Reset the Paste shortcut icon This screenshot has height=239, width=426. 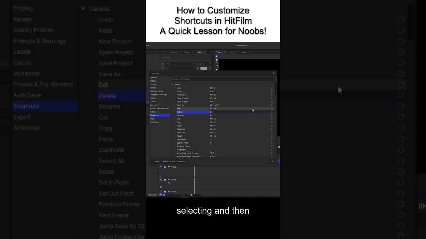pyautogui.click(x=272, y=126)
